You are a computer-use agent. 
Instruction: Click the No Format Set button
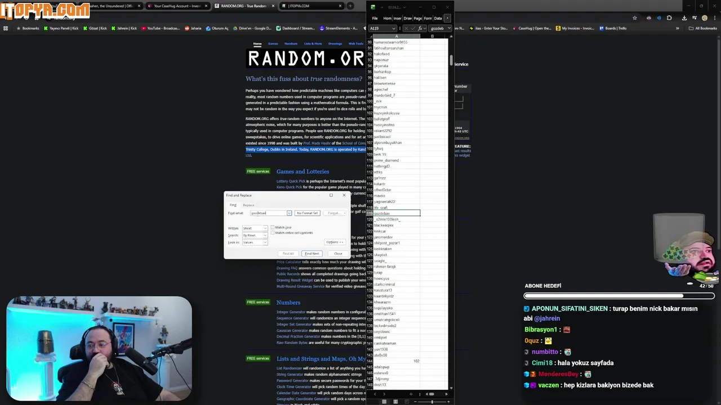tap(307, 213)
